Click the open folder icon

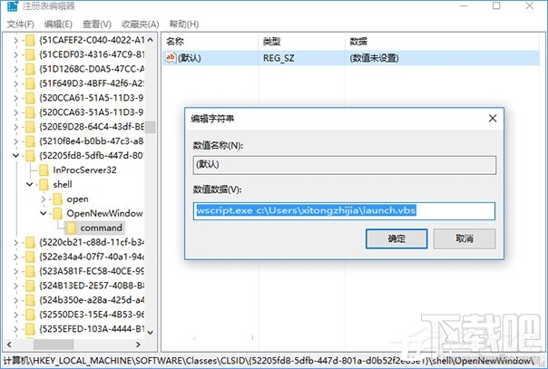58,199
